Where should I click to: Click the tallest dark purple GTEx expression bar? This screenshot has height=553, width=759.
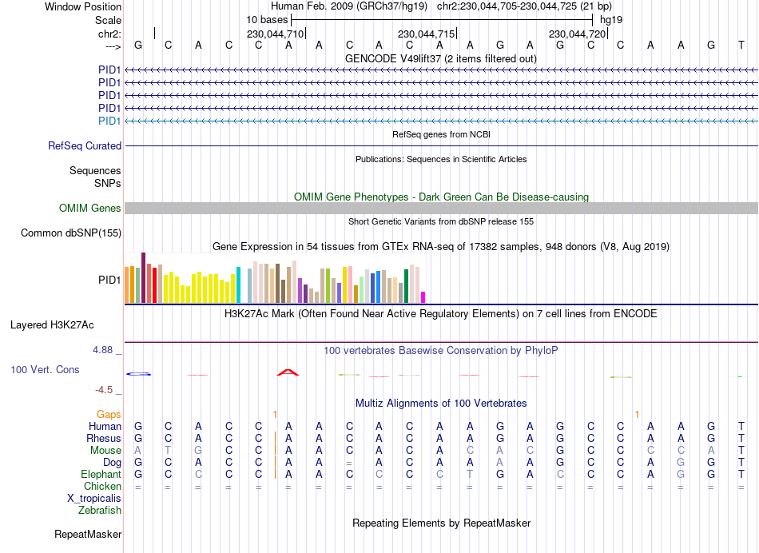point(143,278)
